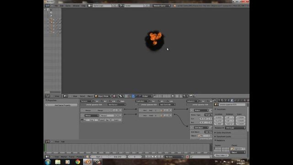Open the Motion actuator type dropdown

[201, 110]
